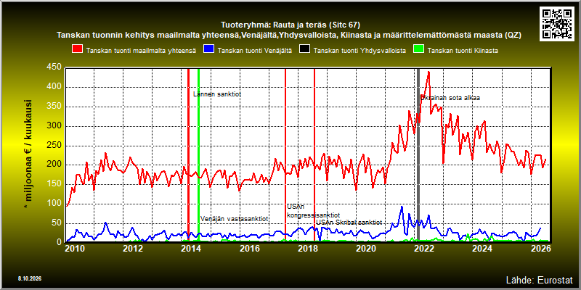
Task: Click the y-axis value 100
Action: 54,204
